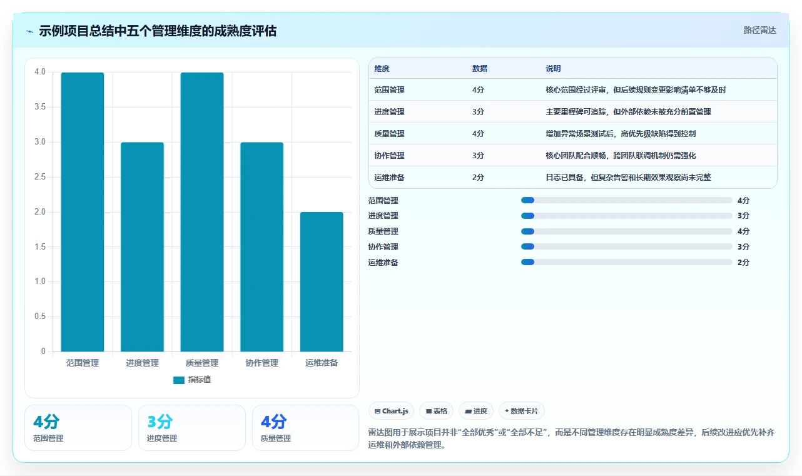The height and width of the screenshot is (476, 802).
Task: Select the Chart.js tag chip
Action: (391, 411)
